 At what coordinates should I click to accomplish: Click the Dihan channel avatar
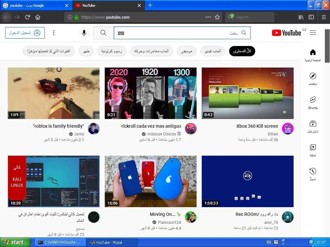click(x=288, y=129)
